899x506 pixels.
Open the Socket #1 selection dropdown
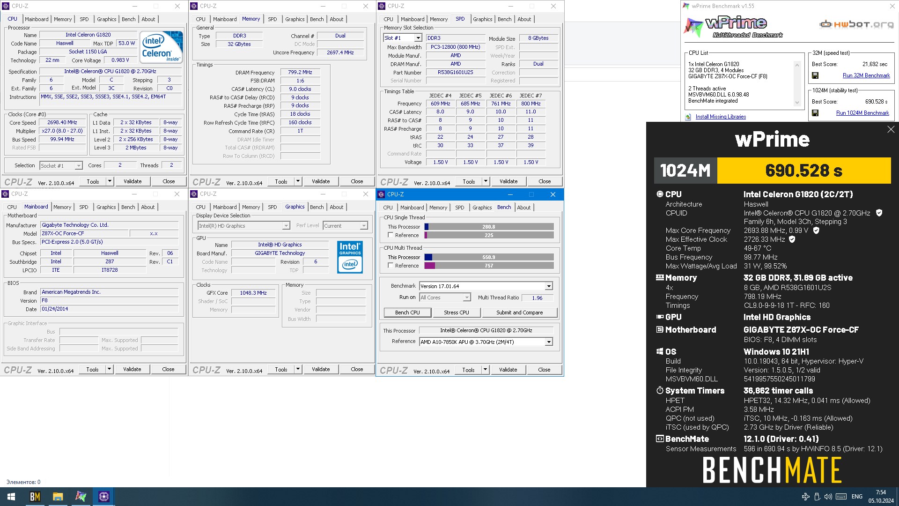79,166
